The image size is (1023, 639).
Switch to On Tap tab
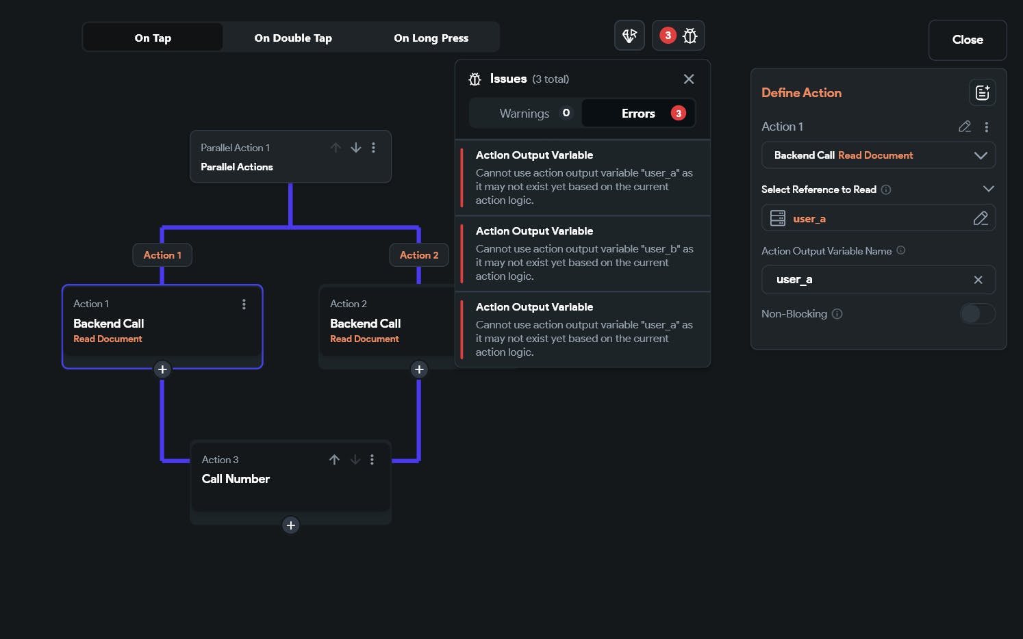click(x=153, y=38)
